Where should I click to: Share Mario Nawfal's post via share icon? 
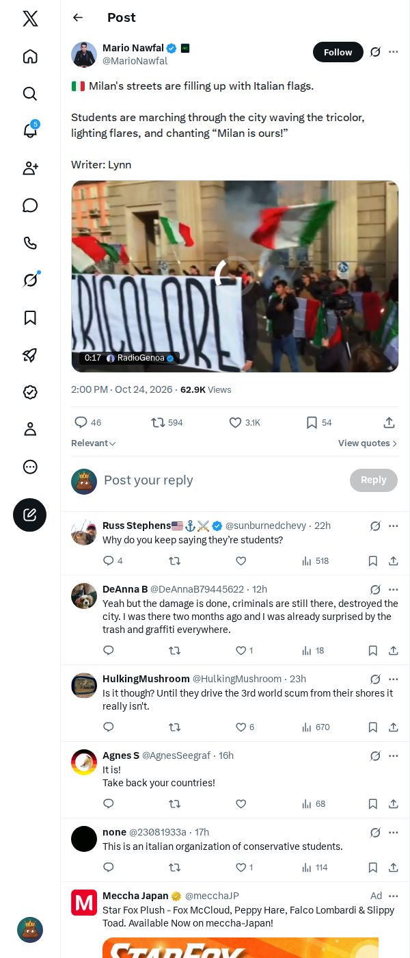tap(389, 423)
